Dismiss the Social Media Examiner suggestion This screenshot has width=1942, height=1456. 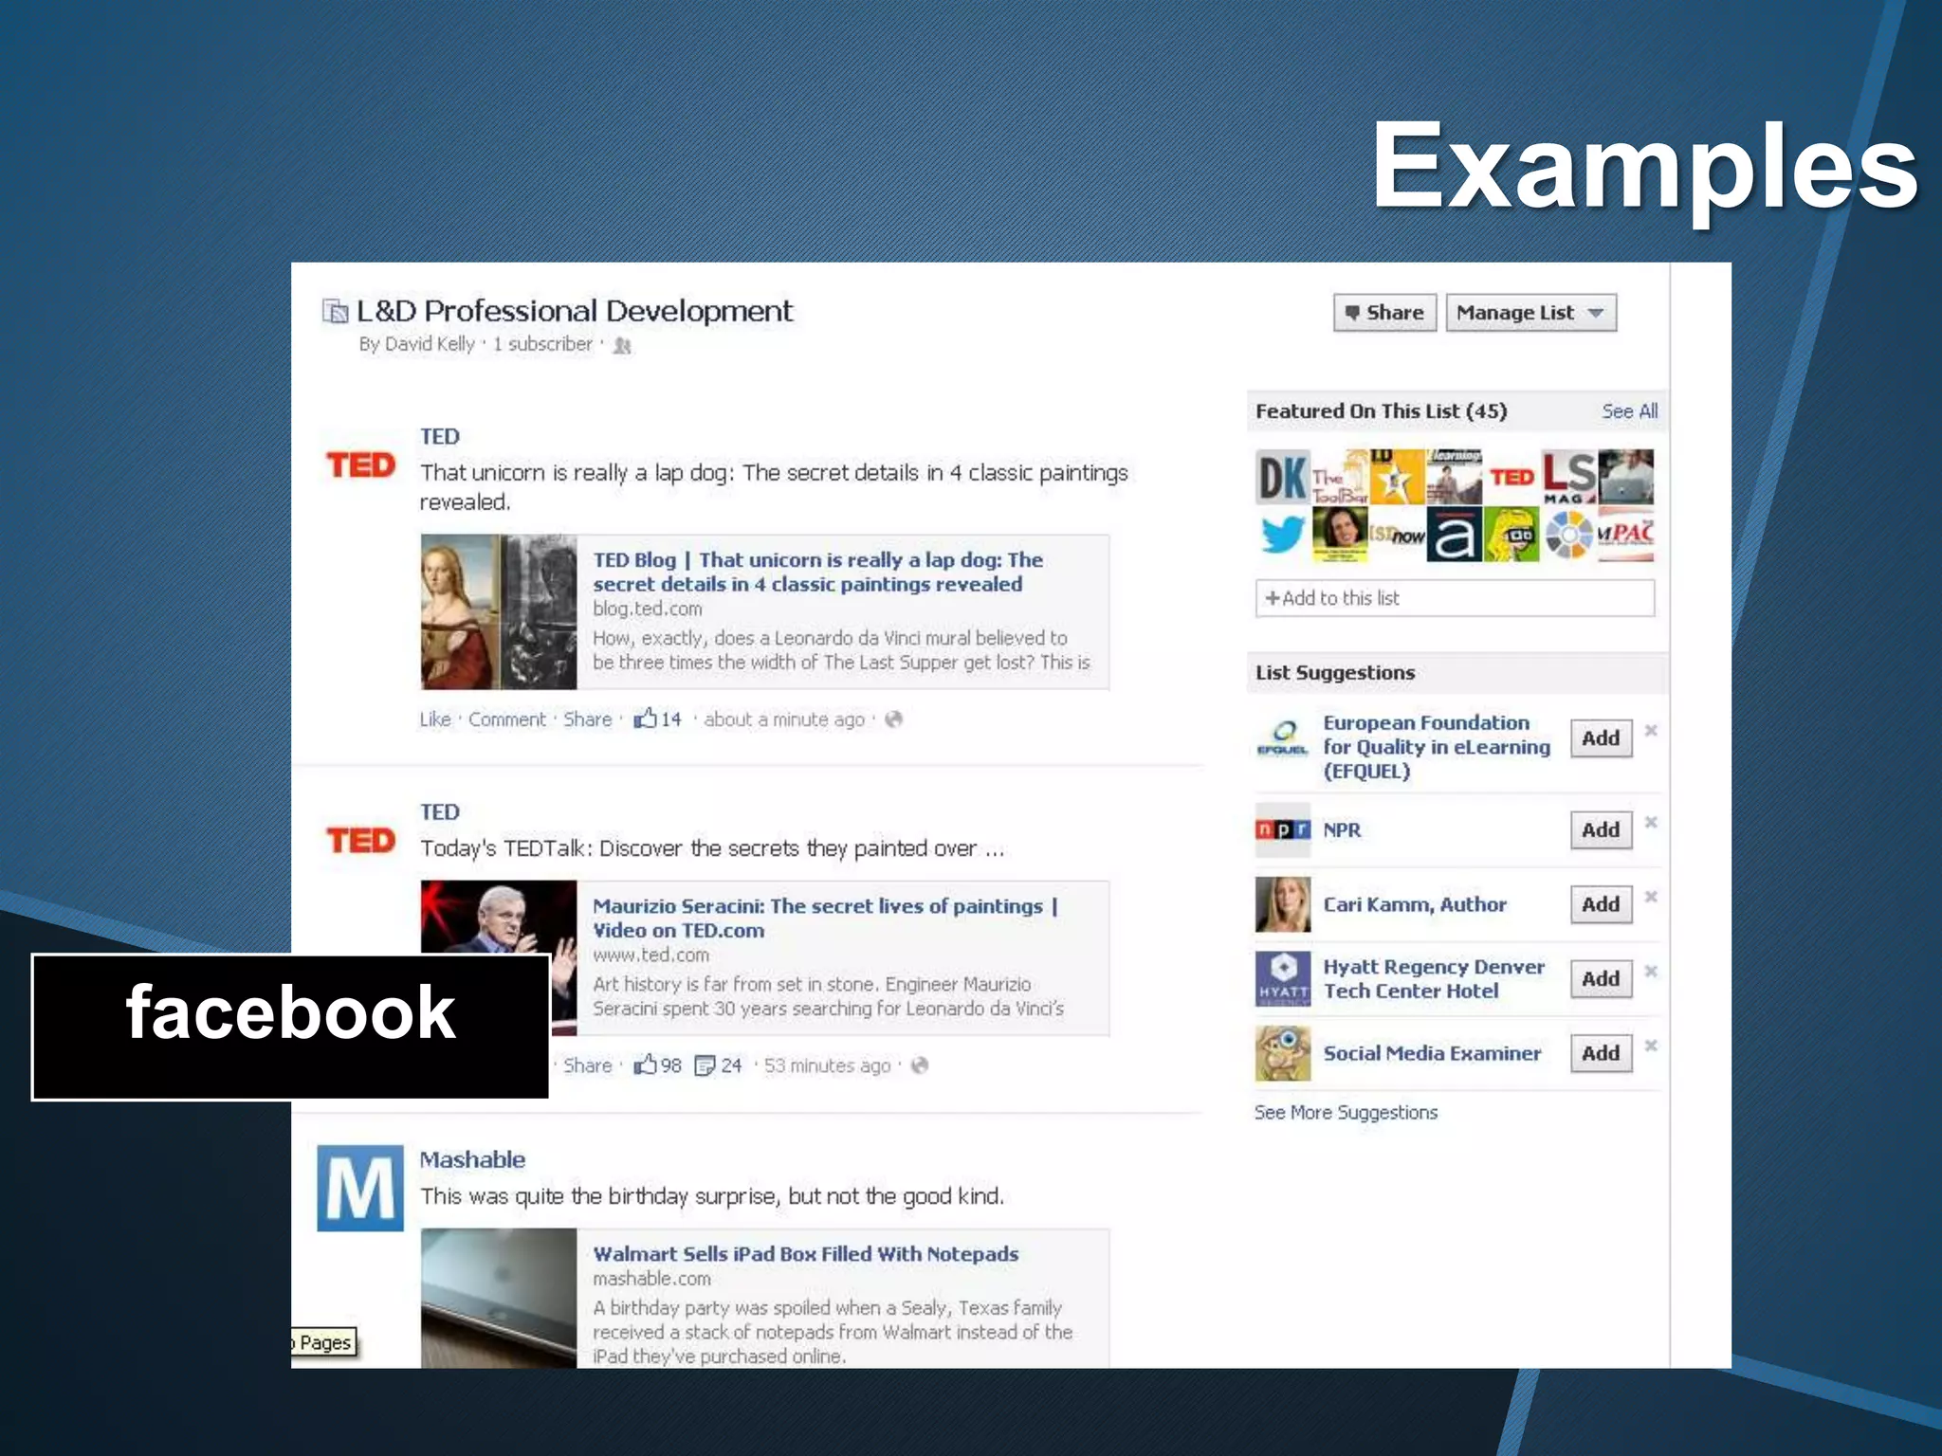[1651, 1046]
